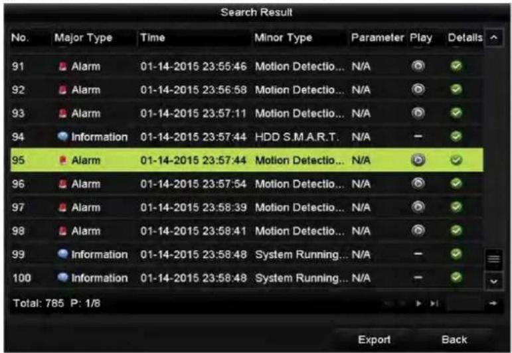Click the scrollbar handle with three lines

coord(493,259)
